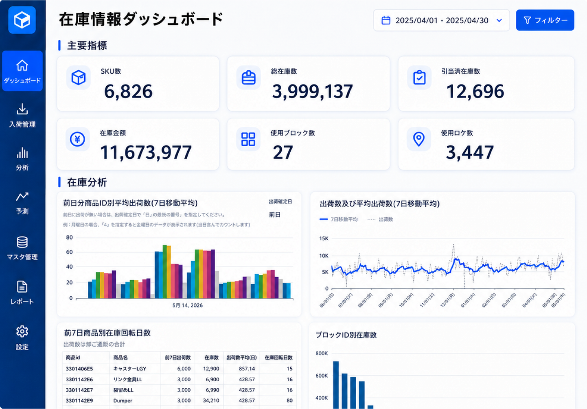Select product row 3301142E7
The width and height of the screenshot is (587, 409).
[180, 390]
